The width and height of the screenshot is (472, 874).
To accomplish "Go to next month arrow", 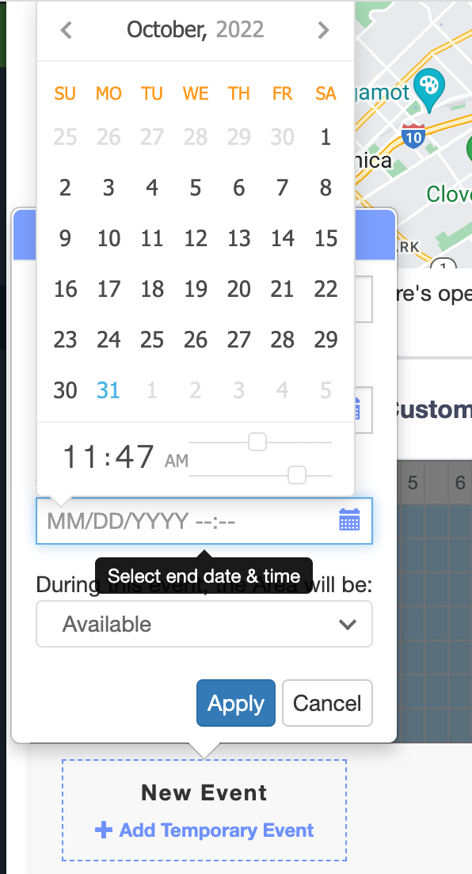I will [323, 30].
